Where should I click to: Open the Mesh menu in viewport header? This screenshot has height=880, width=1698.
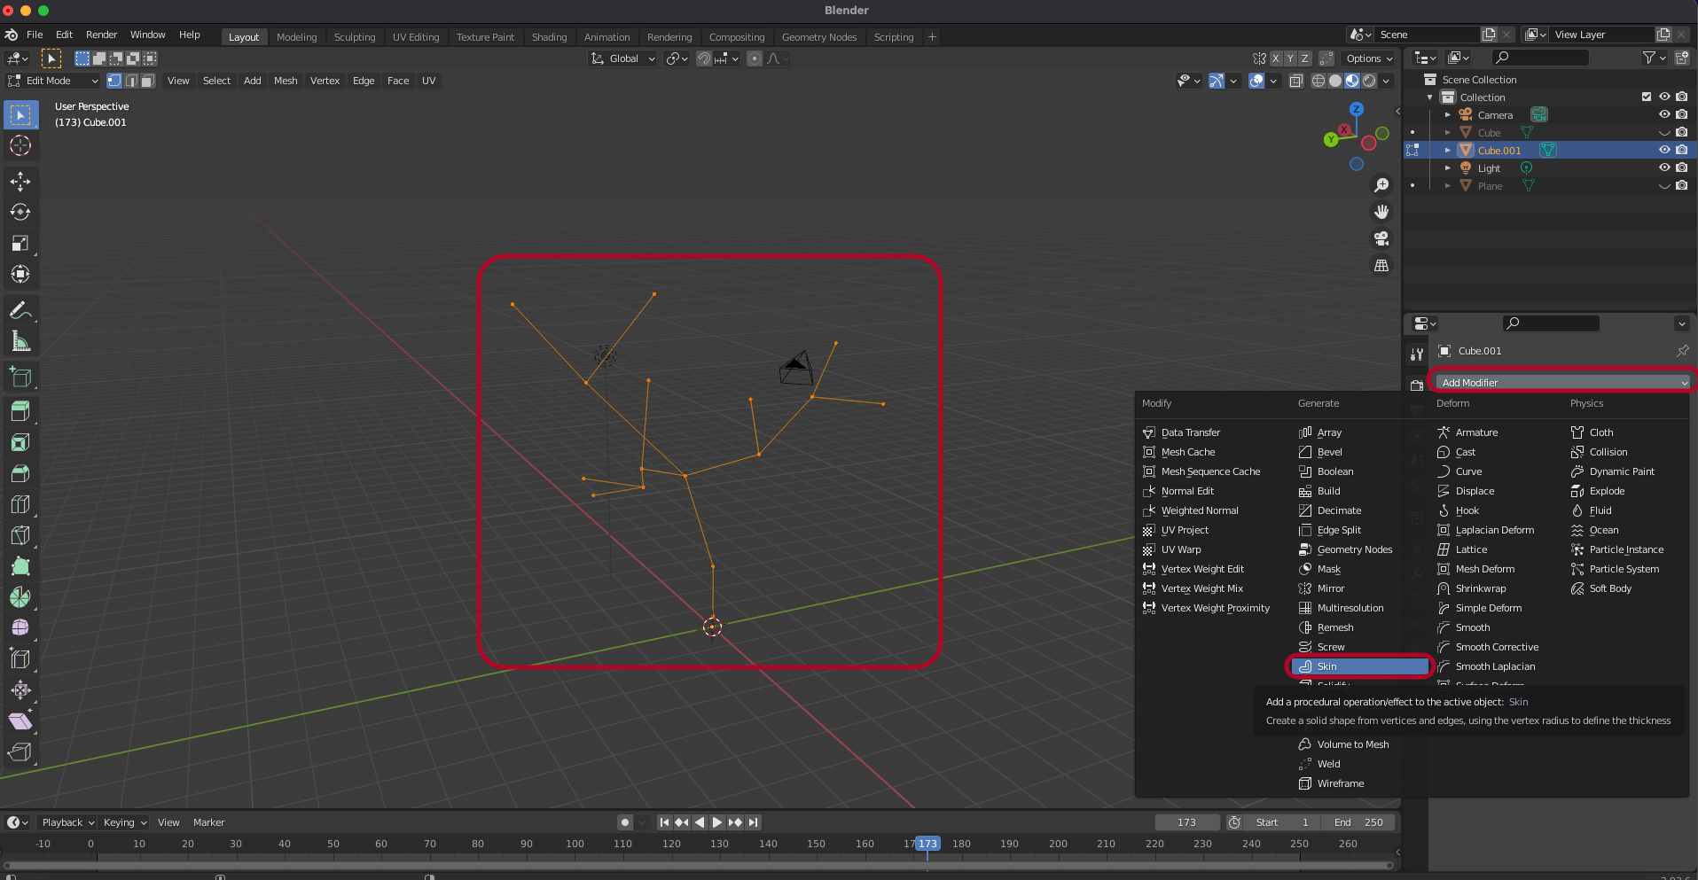tap(286, 81)
